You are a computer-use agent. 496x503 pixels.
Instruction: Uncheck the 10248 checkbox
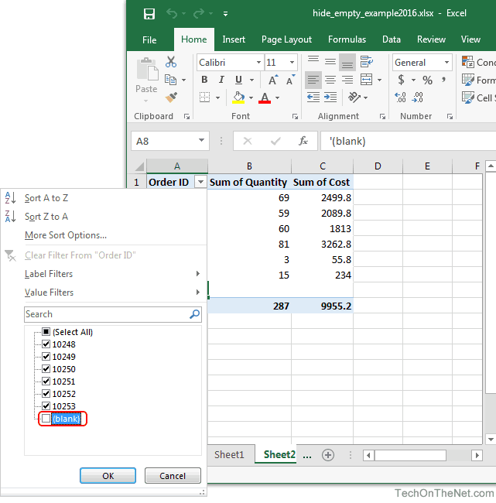click(46, 344)
